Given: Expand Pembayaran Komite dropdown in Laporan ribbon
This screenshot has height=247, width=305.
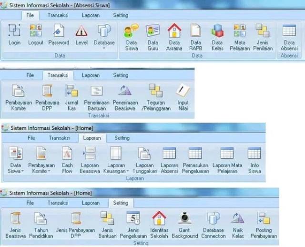Looking at the screenshot, I should click(49, 171).
